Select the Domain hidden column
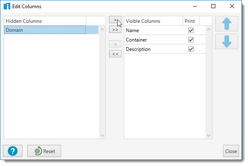This screenshot has width=248, height=166. click(45, 30)
